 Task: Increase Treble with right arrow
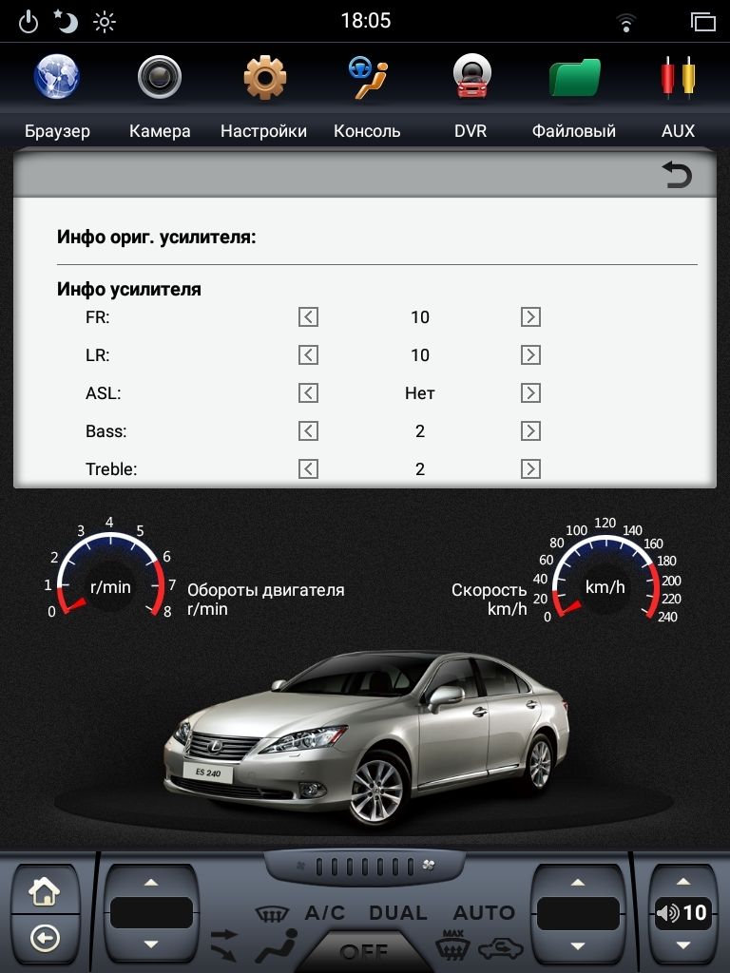pos(530,468)
